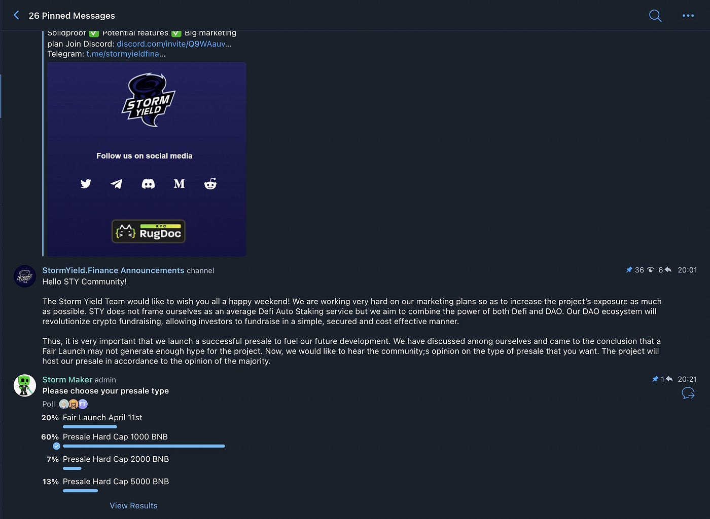Open the t.me/stormyieldfina link
The height and width of the screenshot is (519, 710).
[126, 54]
